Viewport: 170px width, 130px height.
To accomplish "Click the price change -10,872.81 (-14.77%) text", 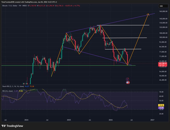I will (72, 6).
